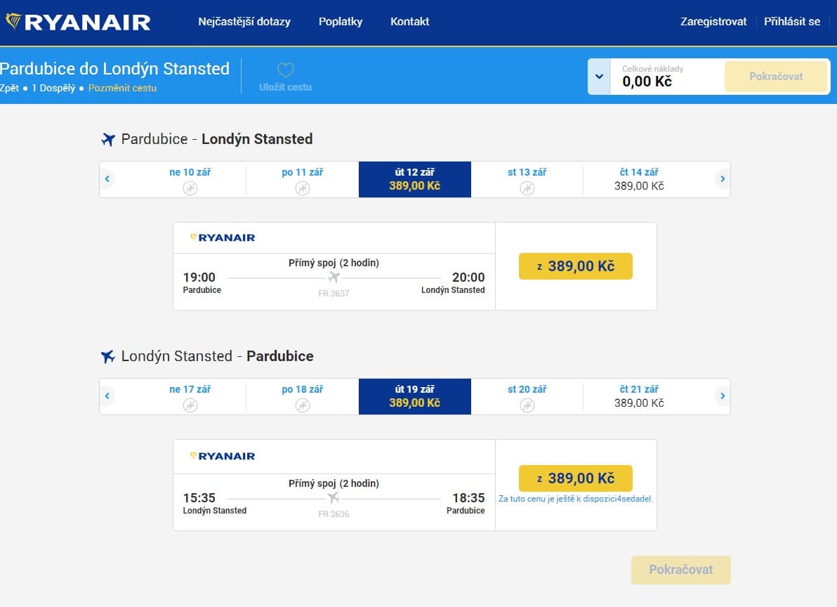Click no-flight icon under ne 10 zář
This screenshot has height=607, width=837.
[190, 188]
